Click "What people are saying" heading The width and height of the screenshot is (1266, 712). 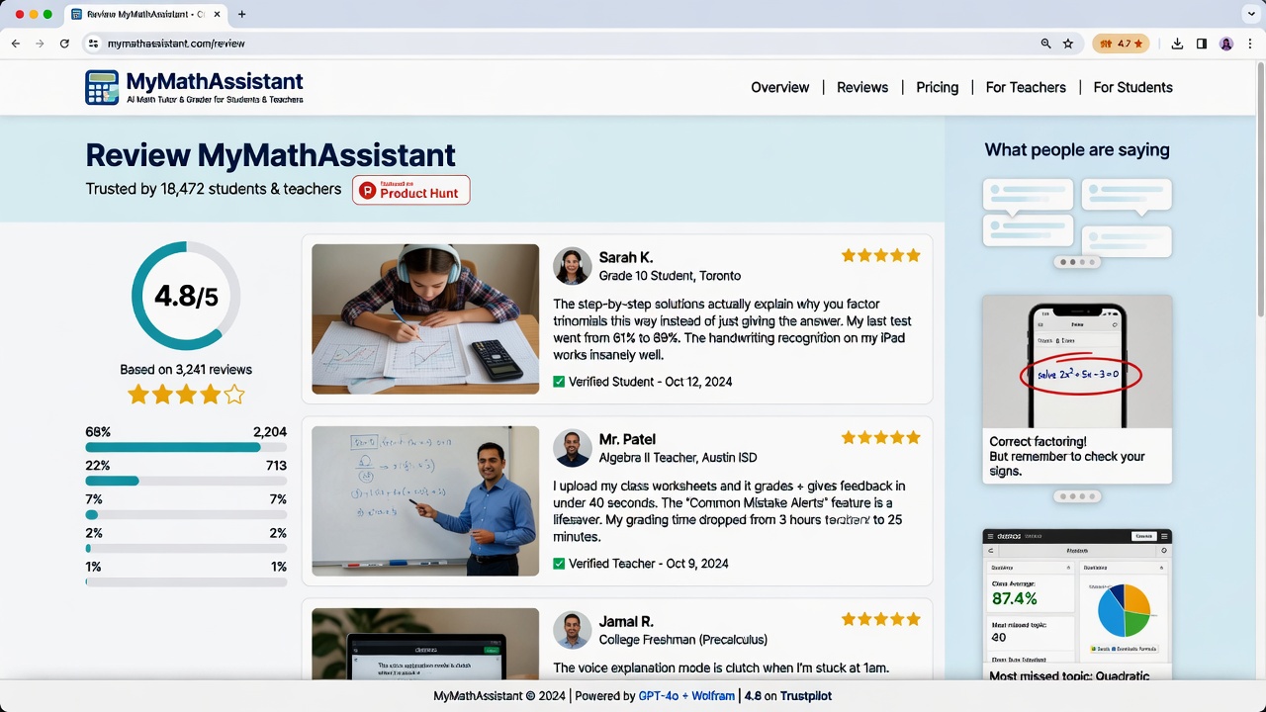click(x=1077, y=150)
